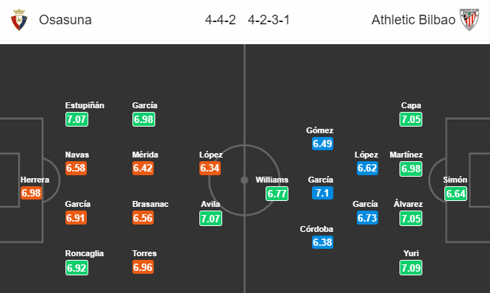The image size is (490, 293).
Task: Select Mérida's 6.42 rating badge
Action: click(x=143, y=169)
